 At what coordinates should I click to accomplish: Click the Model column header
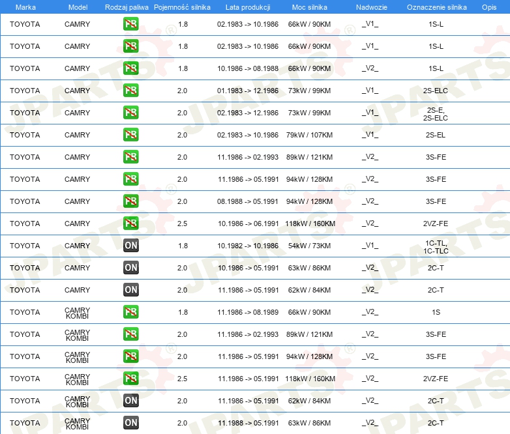point(78,7)
